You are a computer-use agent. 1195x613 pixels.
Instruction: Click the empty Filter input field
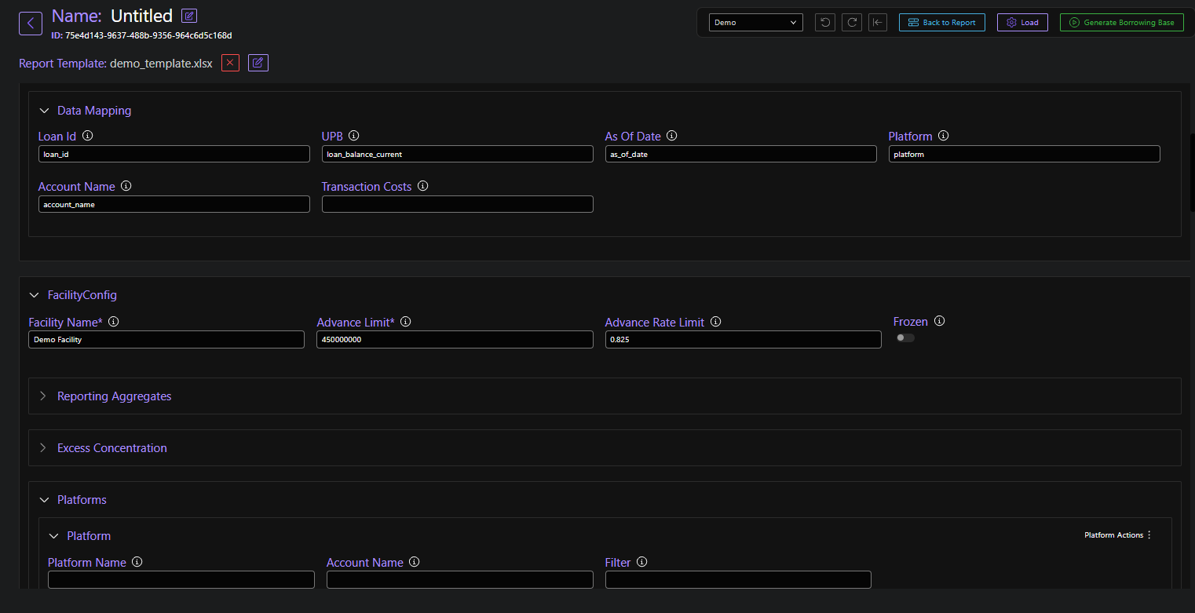point(739,579)
